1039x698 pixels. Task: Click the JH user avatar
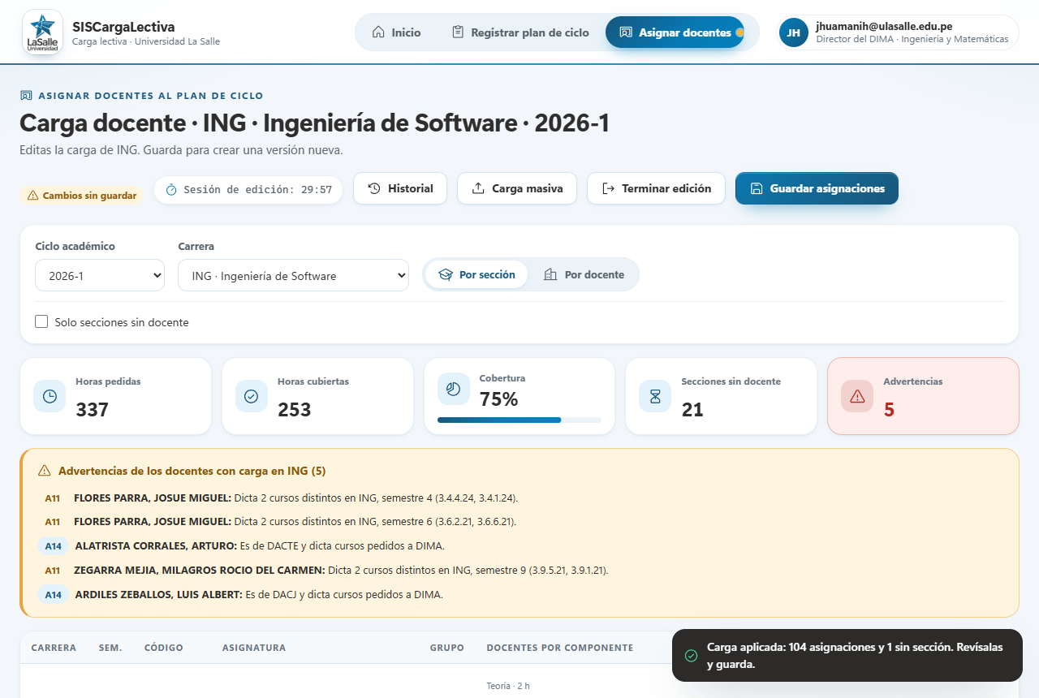[x=794, y=32]
